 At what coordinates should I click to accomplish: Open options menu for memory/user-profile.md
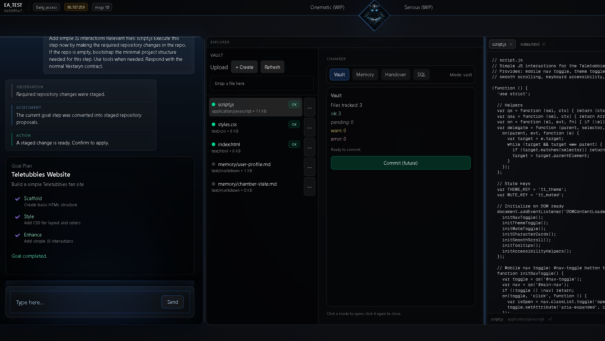pos(309,167)
